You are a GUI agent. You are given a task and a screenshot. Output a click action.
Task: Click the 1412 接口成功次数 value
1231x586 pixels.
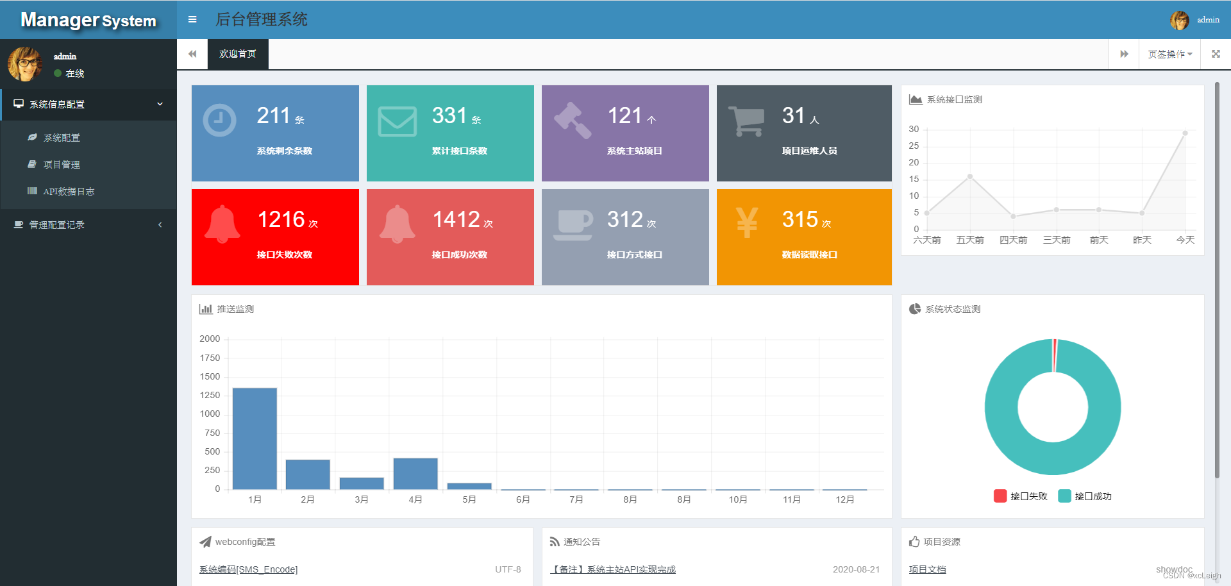click(456, 220)
